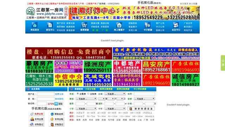Switch to the 小区分布图 tab

tap(90, 89)
